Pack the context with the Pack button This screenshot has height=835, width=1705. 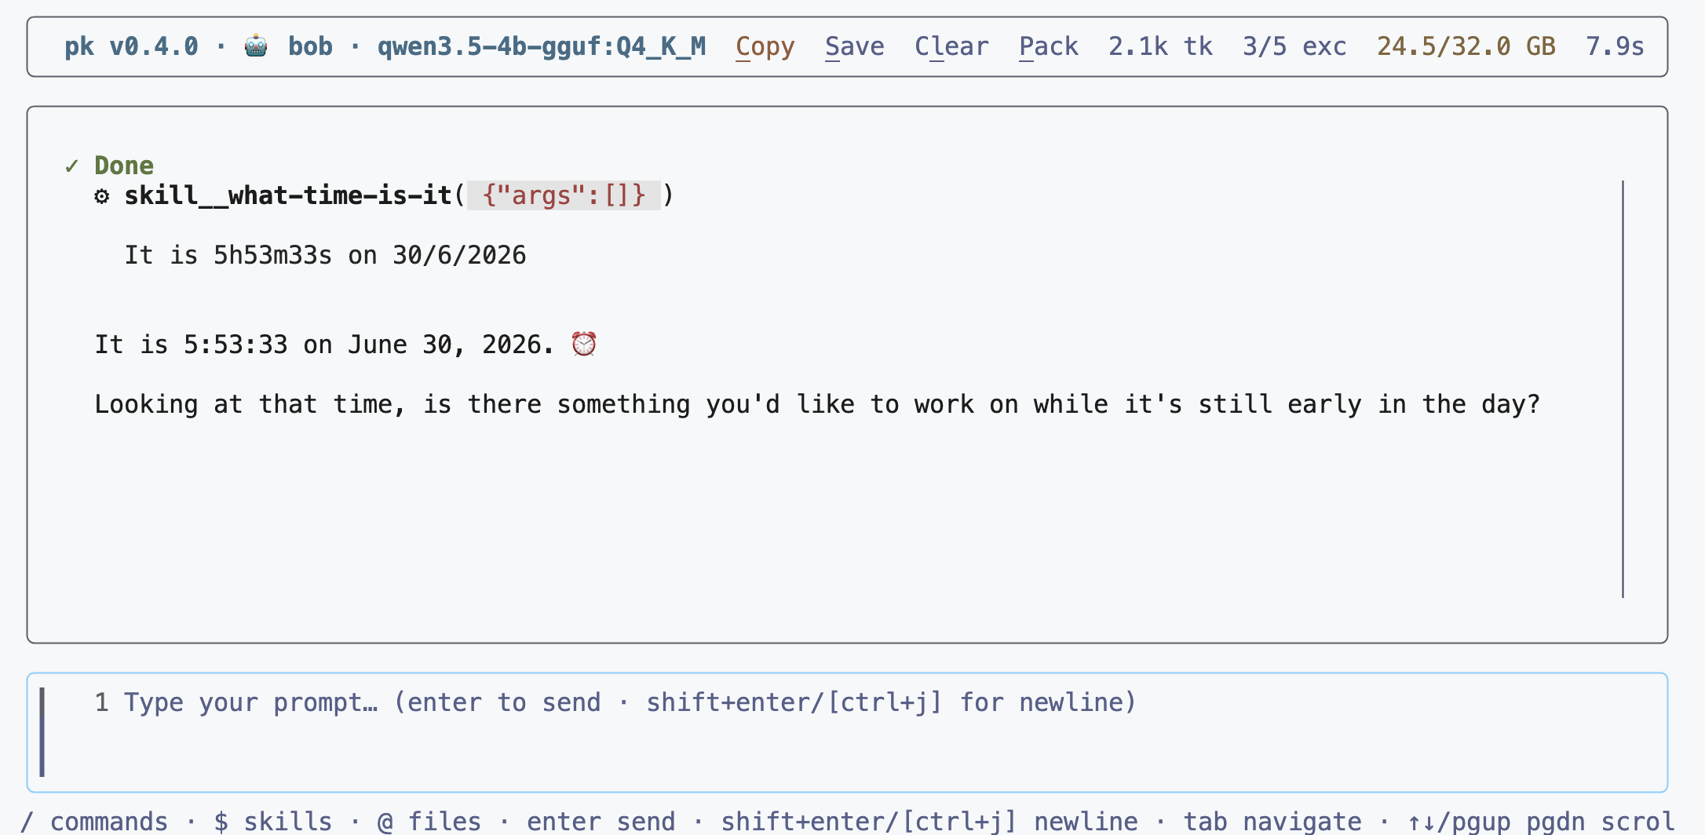click(x=1049, y=47)
